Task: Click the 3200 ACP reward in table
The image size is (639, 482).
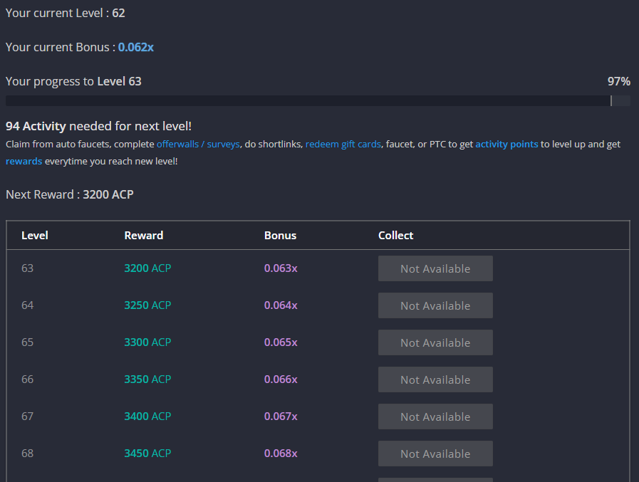Action: point(147,268)
